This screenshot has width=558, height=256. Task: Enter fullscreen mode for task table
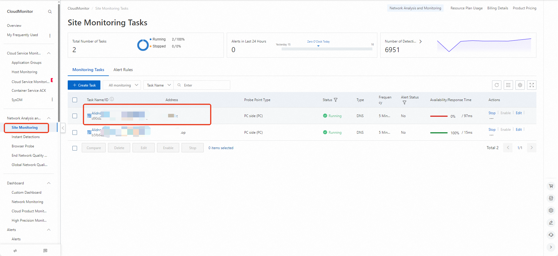(531, 85)
